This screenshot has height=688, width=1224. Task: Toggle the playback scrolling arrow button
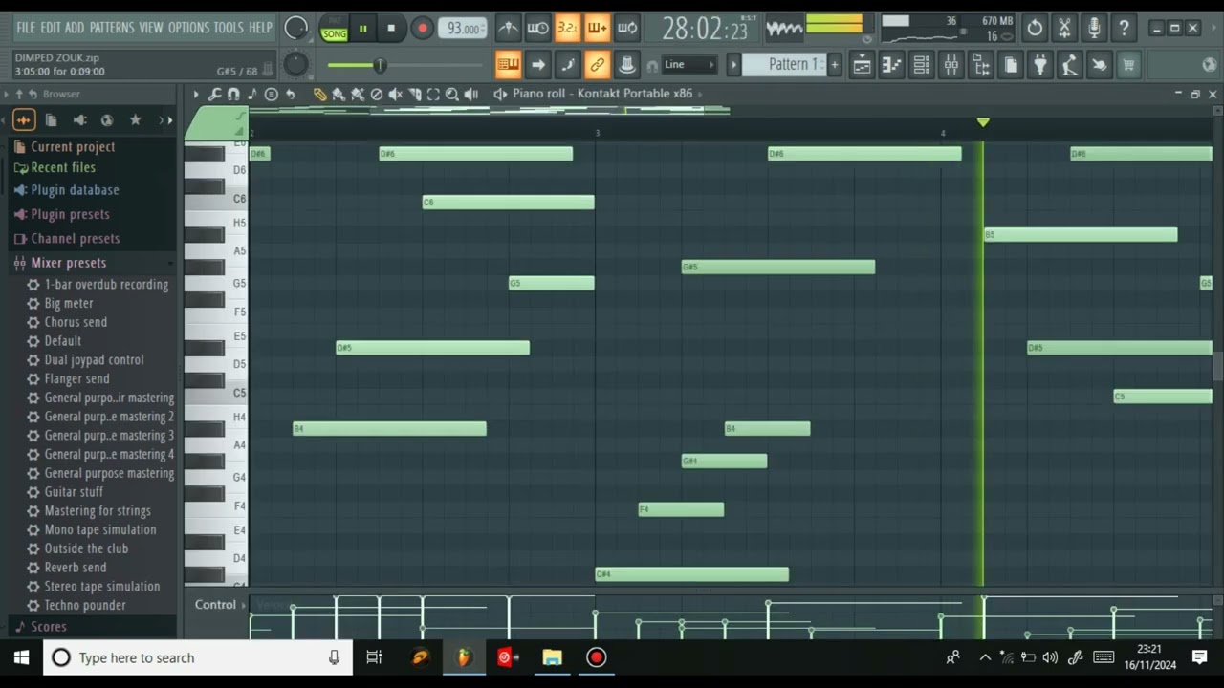click(538, 65)
